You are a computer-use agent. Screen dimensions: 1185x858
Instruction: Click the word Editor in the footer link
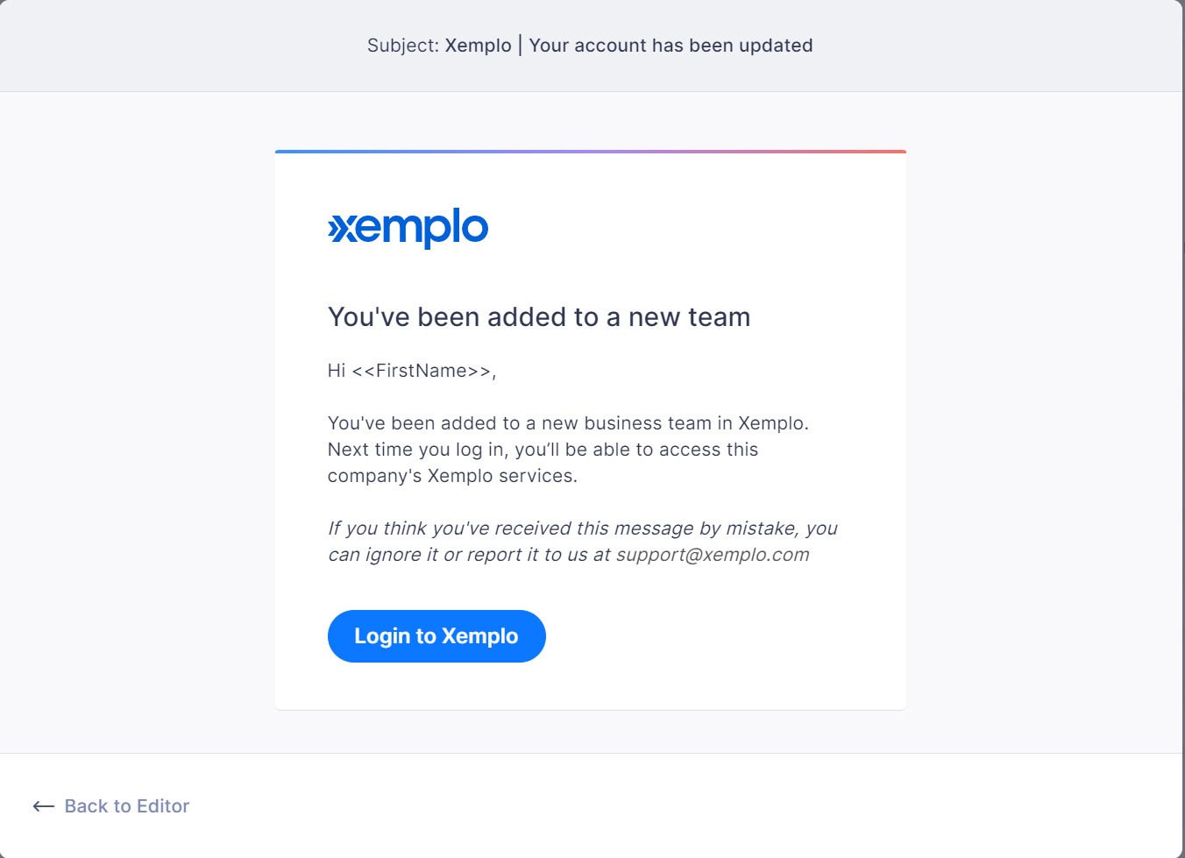(x=163, y=806)
